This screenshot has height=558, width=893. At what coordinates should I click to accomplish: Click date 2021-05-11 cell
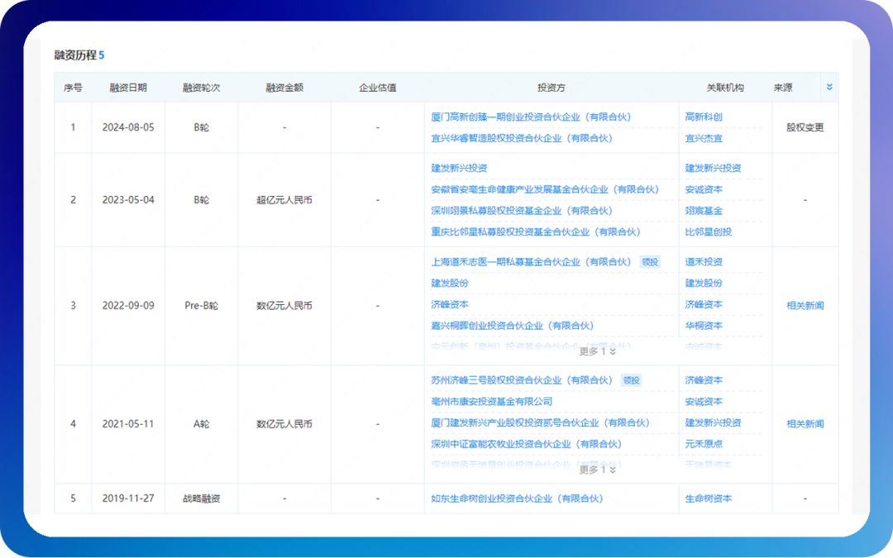(x=128, y=424)
